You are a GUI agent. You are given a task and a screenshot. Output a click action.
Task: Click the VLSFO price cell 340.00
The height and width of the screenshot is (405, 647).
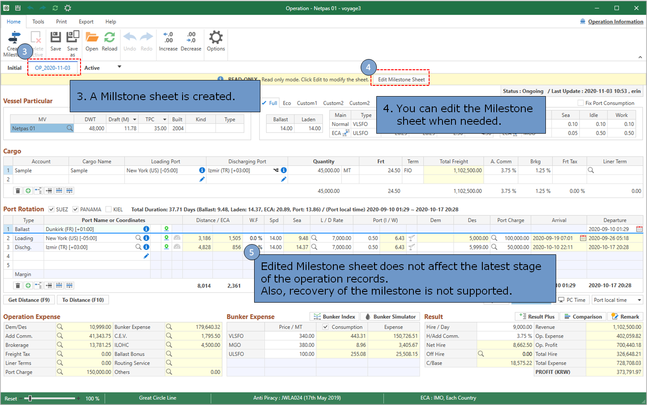point(289,336)
